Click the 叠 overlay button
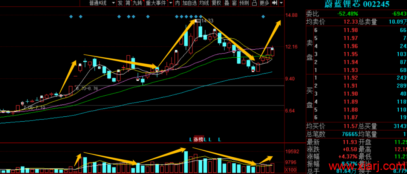This screenshot has height=174, width=407. pos(226,3)
